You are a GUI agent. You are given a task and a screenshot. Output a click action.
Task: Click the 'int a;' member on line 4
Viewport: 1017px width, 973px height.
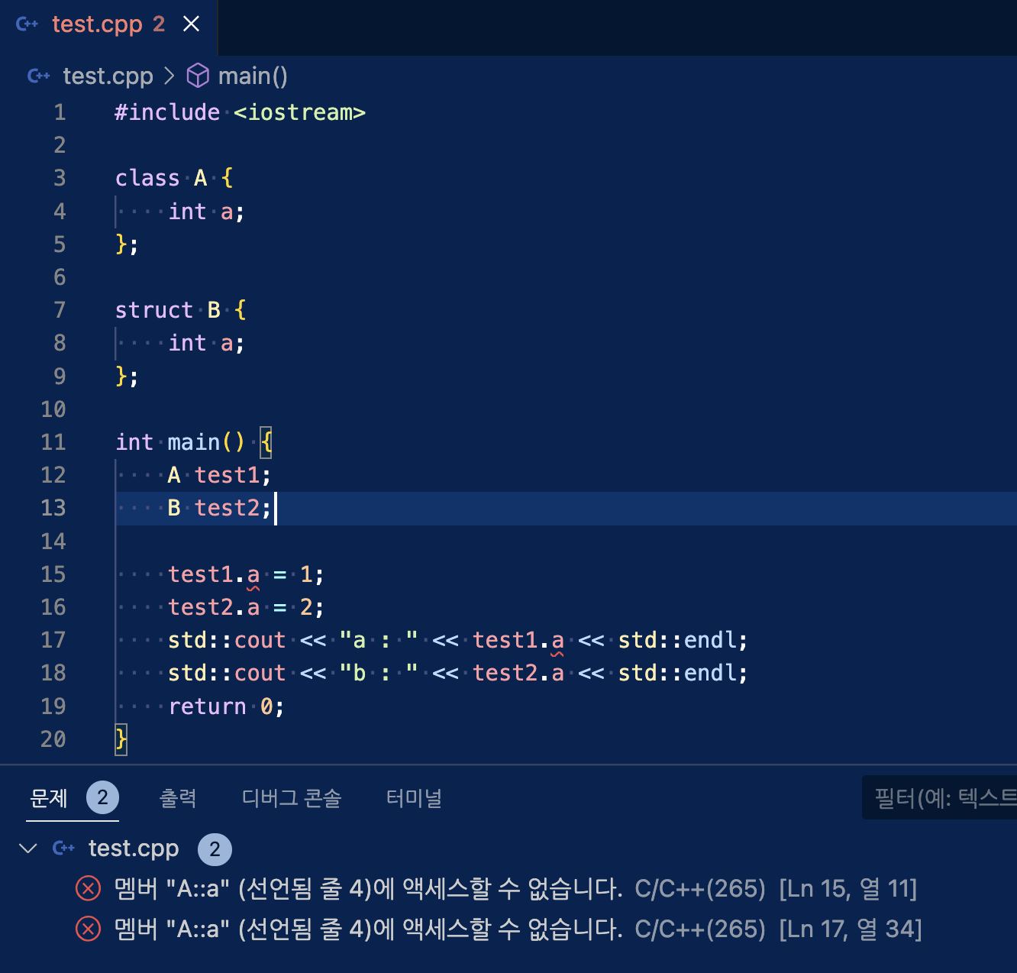(x=206, y=212)
